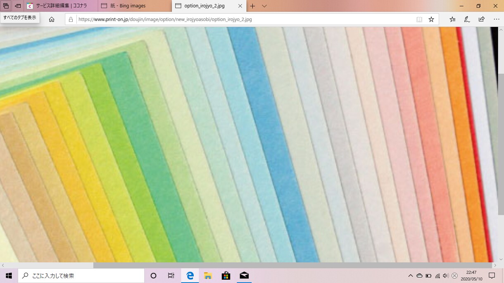View site security lock info
This screenshot has height=283, width=504.
point(71,19)
